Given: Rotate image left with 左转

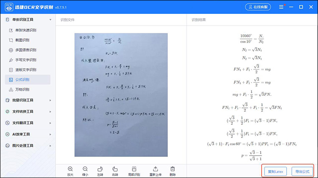Looking at the screenshot, I should (x=100, y=171).
